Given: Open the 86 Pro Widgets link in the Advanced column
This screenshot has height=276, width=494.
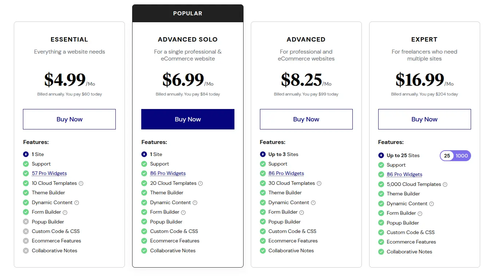Looking at the screenshot, I should pyautogui.click(x=286, y=173).
